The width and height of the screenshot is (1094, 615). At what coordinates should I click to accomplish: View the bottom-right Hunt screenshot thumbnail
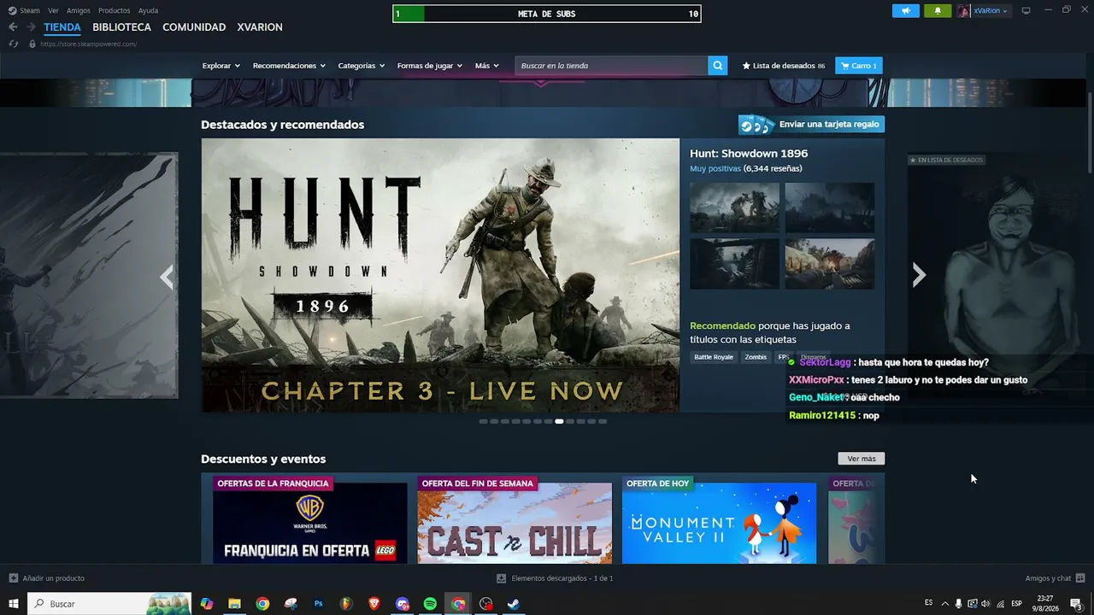830,264
